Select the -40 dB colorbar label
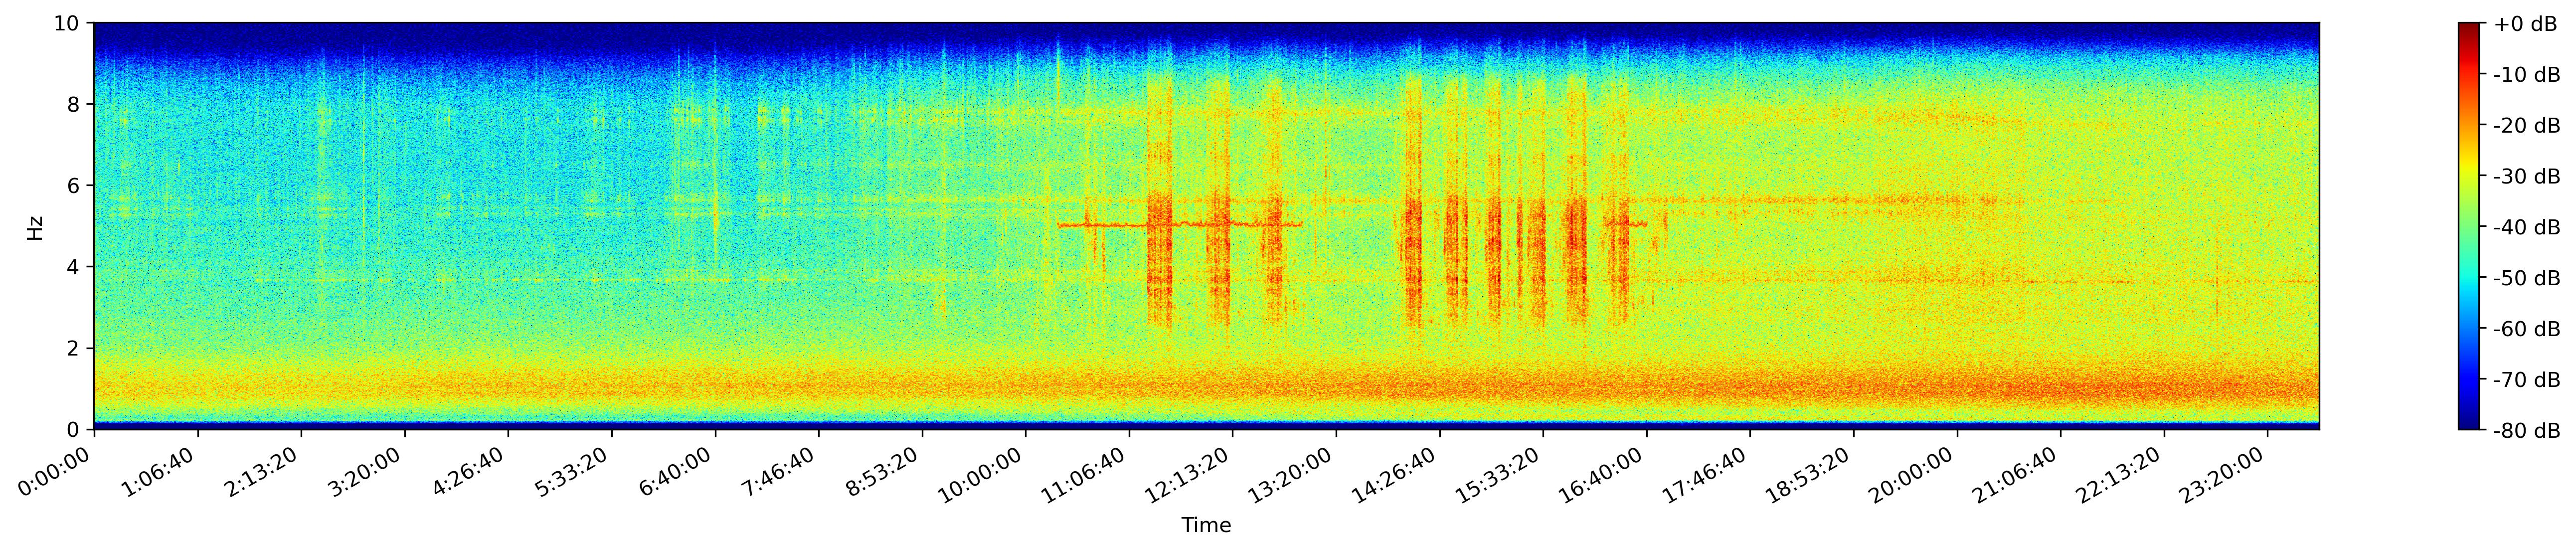 [2526, 228]
